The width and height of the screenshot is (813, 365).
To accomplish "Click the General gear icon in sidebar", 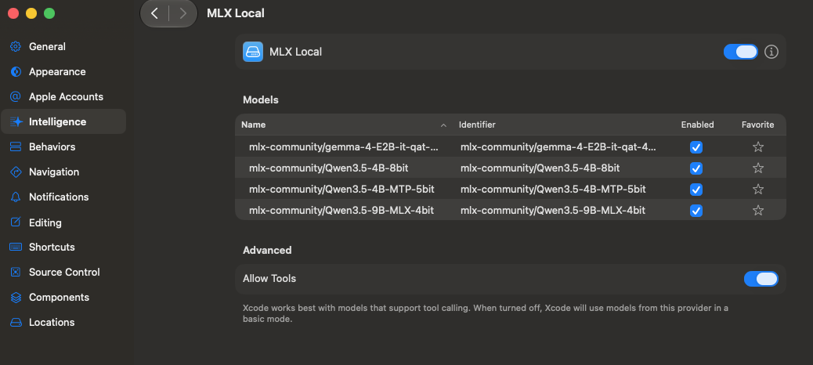I will click(16, 47).
